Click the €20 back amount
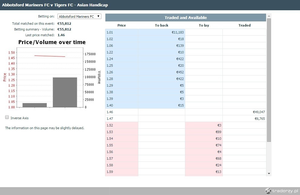This screenshot has height=195, width=300. (x=181, y=66)
